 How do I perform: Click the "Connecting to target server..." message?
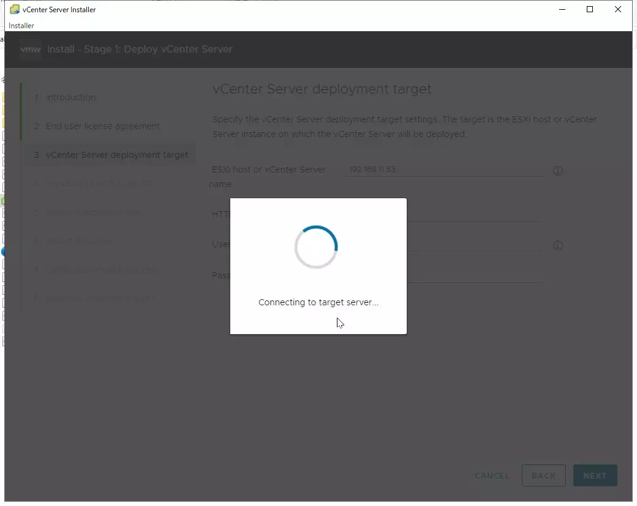pyautogui.click(x=318, y=302)
